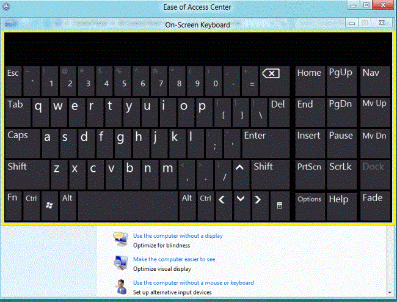Toggle the right Alt key
Viewport: 397px width, 302px height.
click(188, 206)
